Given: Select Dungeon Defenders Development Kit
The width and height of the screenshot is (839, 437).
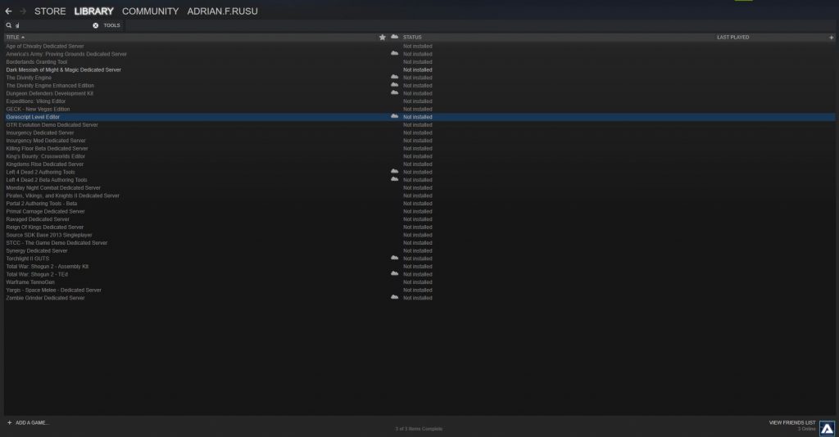Looking at the screenshot, I should coord(49,93).
